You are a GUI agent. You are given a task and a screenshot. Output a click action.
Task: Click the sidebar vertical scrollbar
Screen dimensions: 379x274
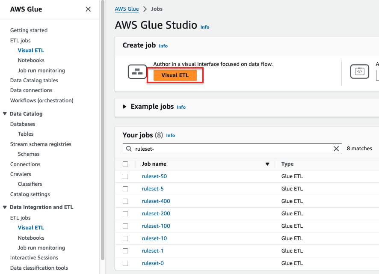(x=103, y=128)
